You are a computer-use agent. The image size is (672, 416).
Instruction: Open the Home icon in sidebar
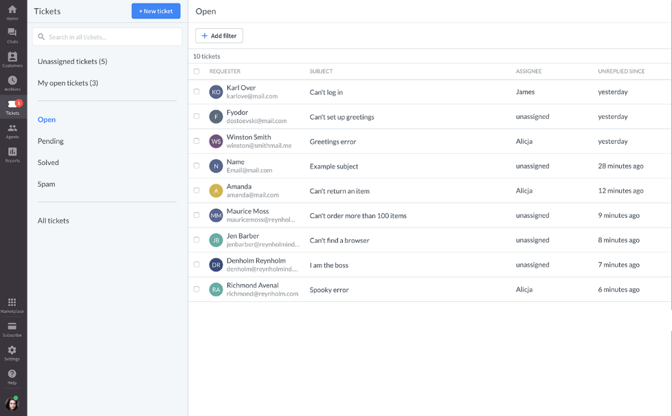tap(12, 11)
